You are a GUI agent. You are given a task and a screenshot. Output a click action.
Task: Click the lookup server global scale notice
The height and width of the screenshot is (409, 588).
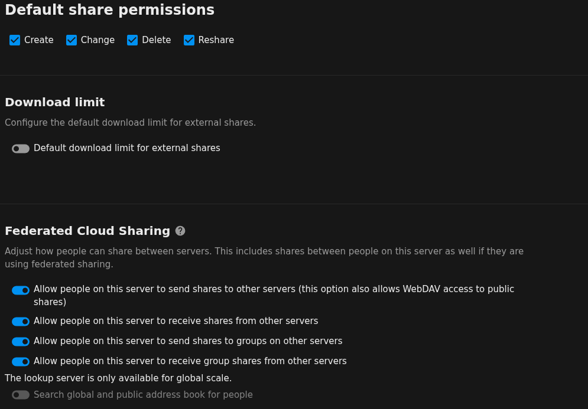118,378
